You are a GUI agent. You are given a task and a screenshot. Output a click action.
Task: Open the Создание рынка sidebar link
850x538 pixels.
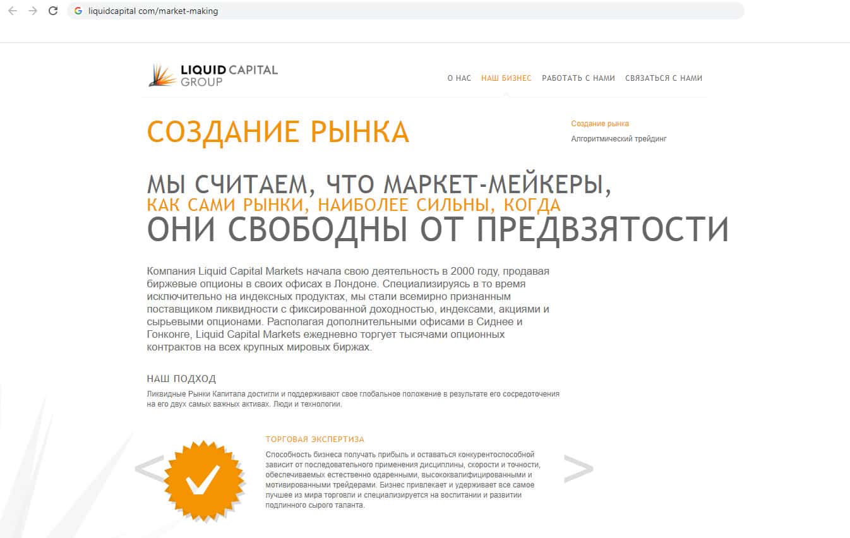point(600,124)
